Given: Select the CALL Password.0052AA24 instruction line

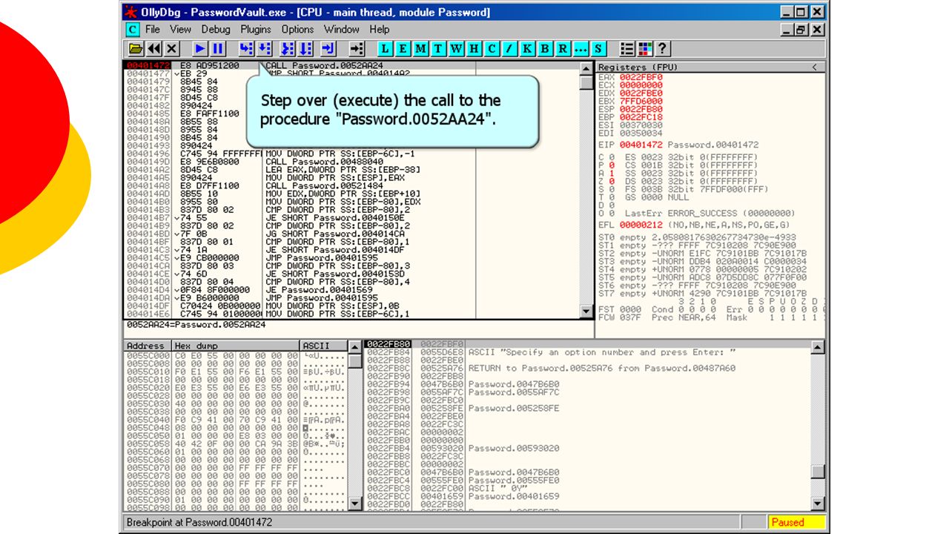Looking at the screenshot, I should pos(351,65).
